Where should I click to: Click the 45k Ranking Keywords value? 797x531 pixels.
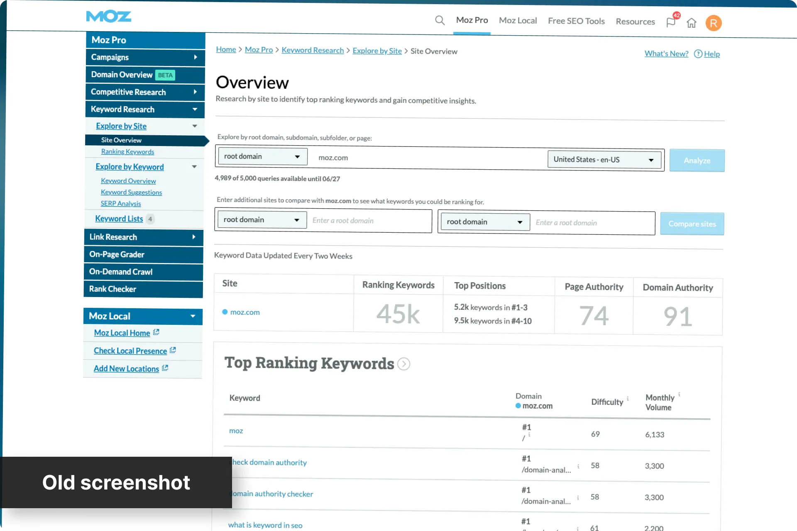(398, 314)
